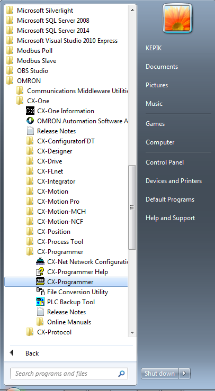215x391 pixels.
Task: Click the programs list scroll up arrow
Action: [132, 10]
